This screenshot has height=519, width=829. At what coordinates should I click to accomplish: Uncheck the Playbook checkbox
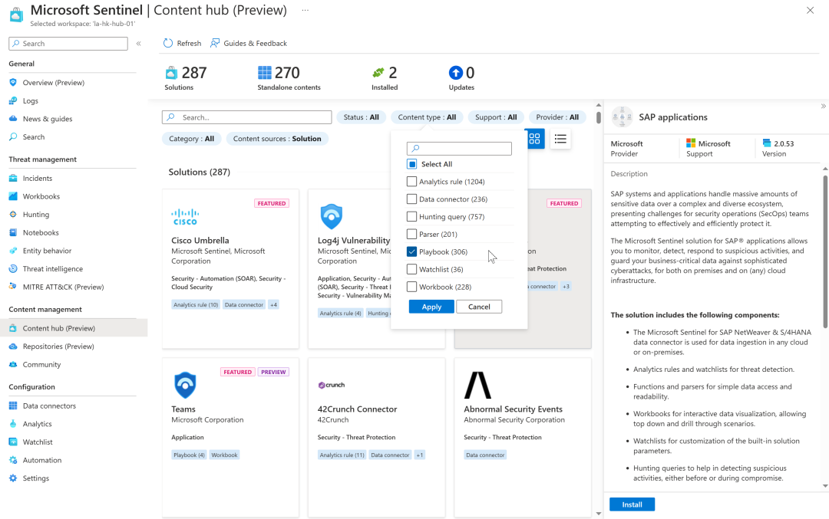(x=412, y=251)
